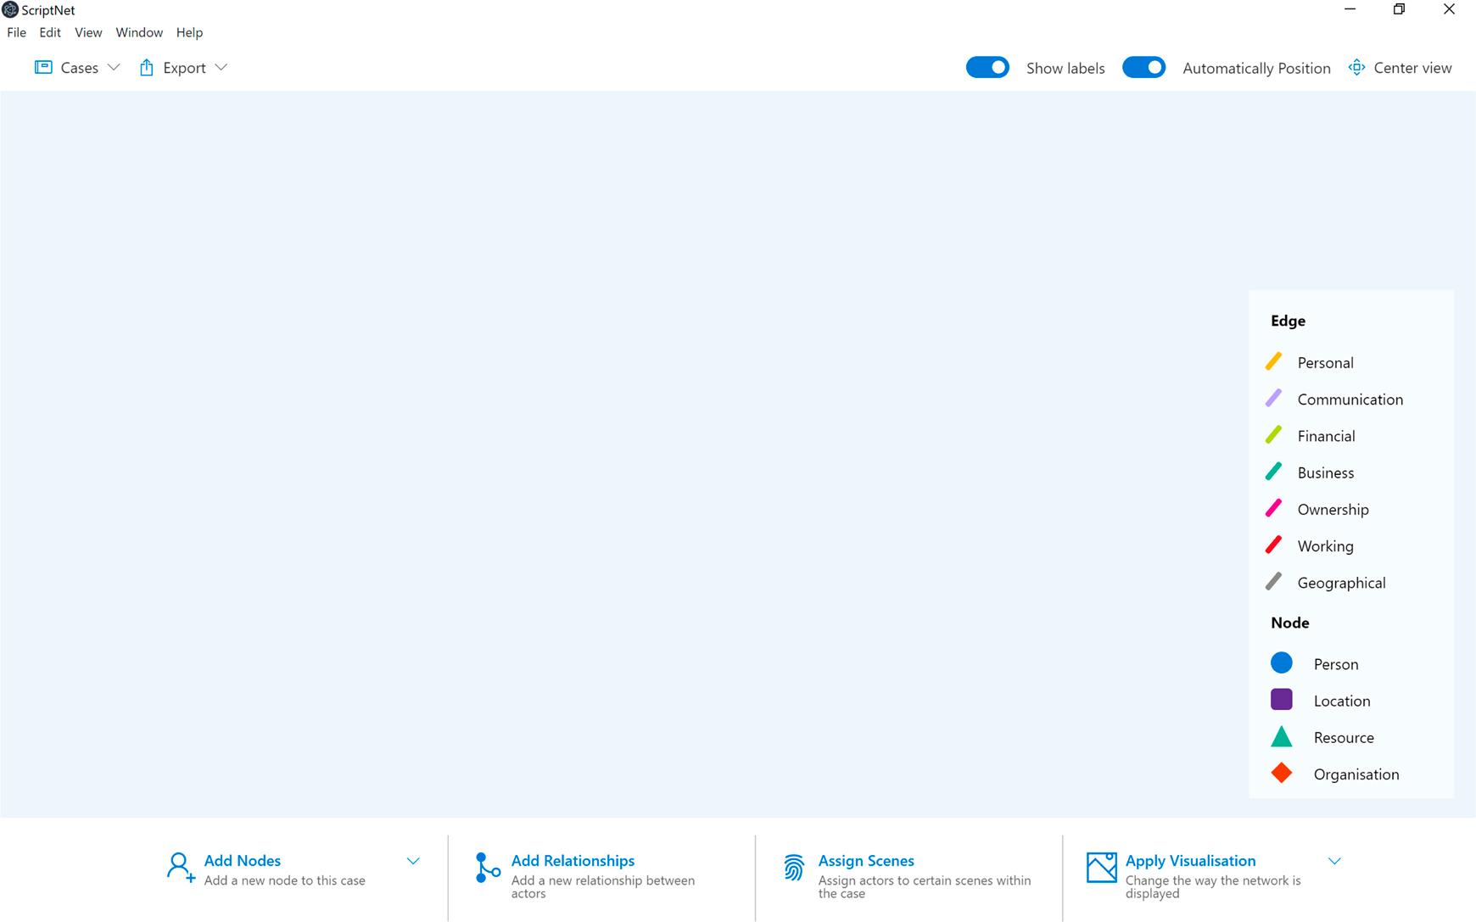The height and width of the screenshot is (922, 1476).
Task: Click the Cases panel icon
Action: point(43,66)
